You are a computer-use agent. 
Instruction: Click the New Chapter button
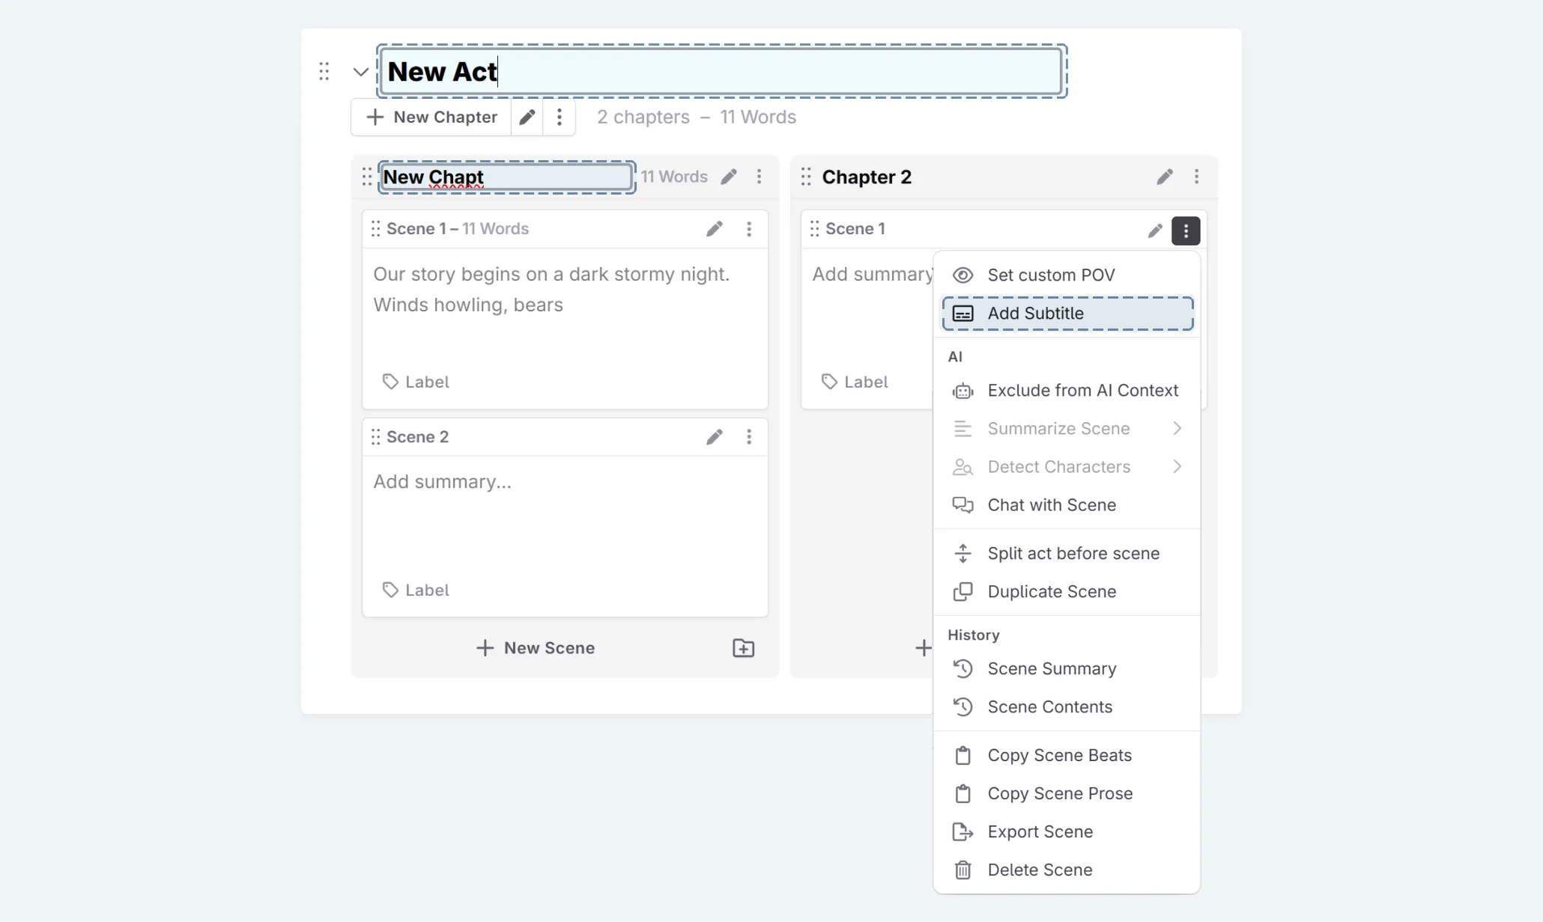(433, 117)
